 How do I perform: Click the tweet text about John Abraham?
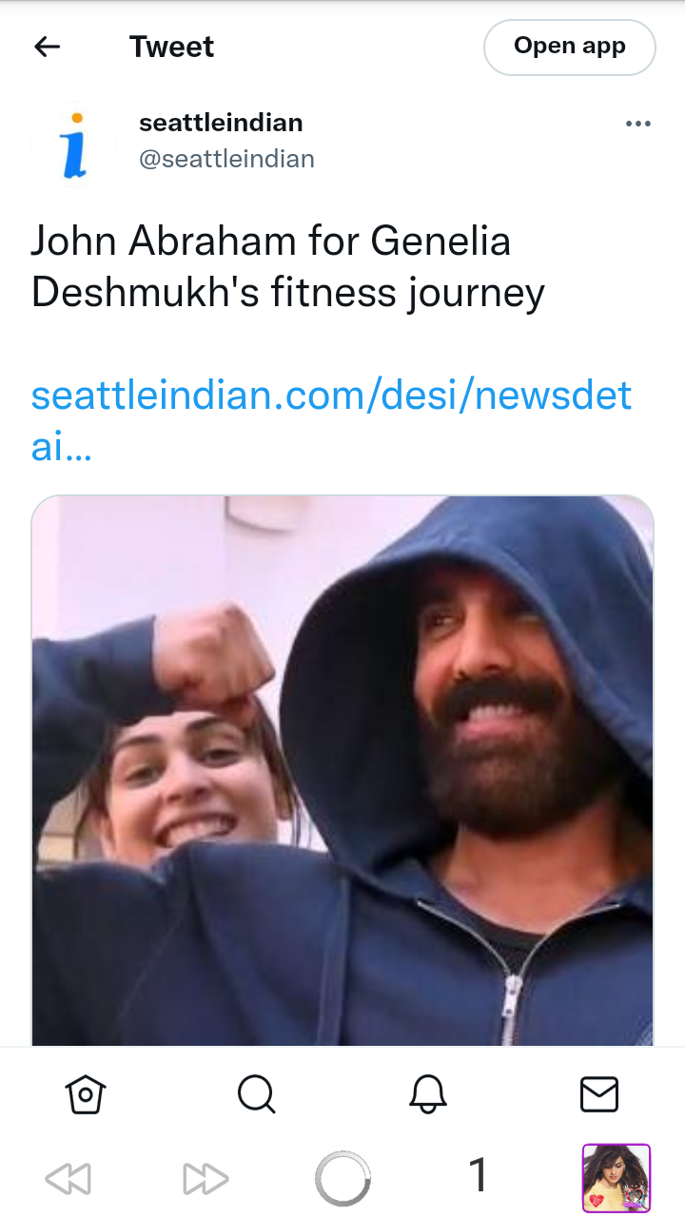coord(287,267)
